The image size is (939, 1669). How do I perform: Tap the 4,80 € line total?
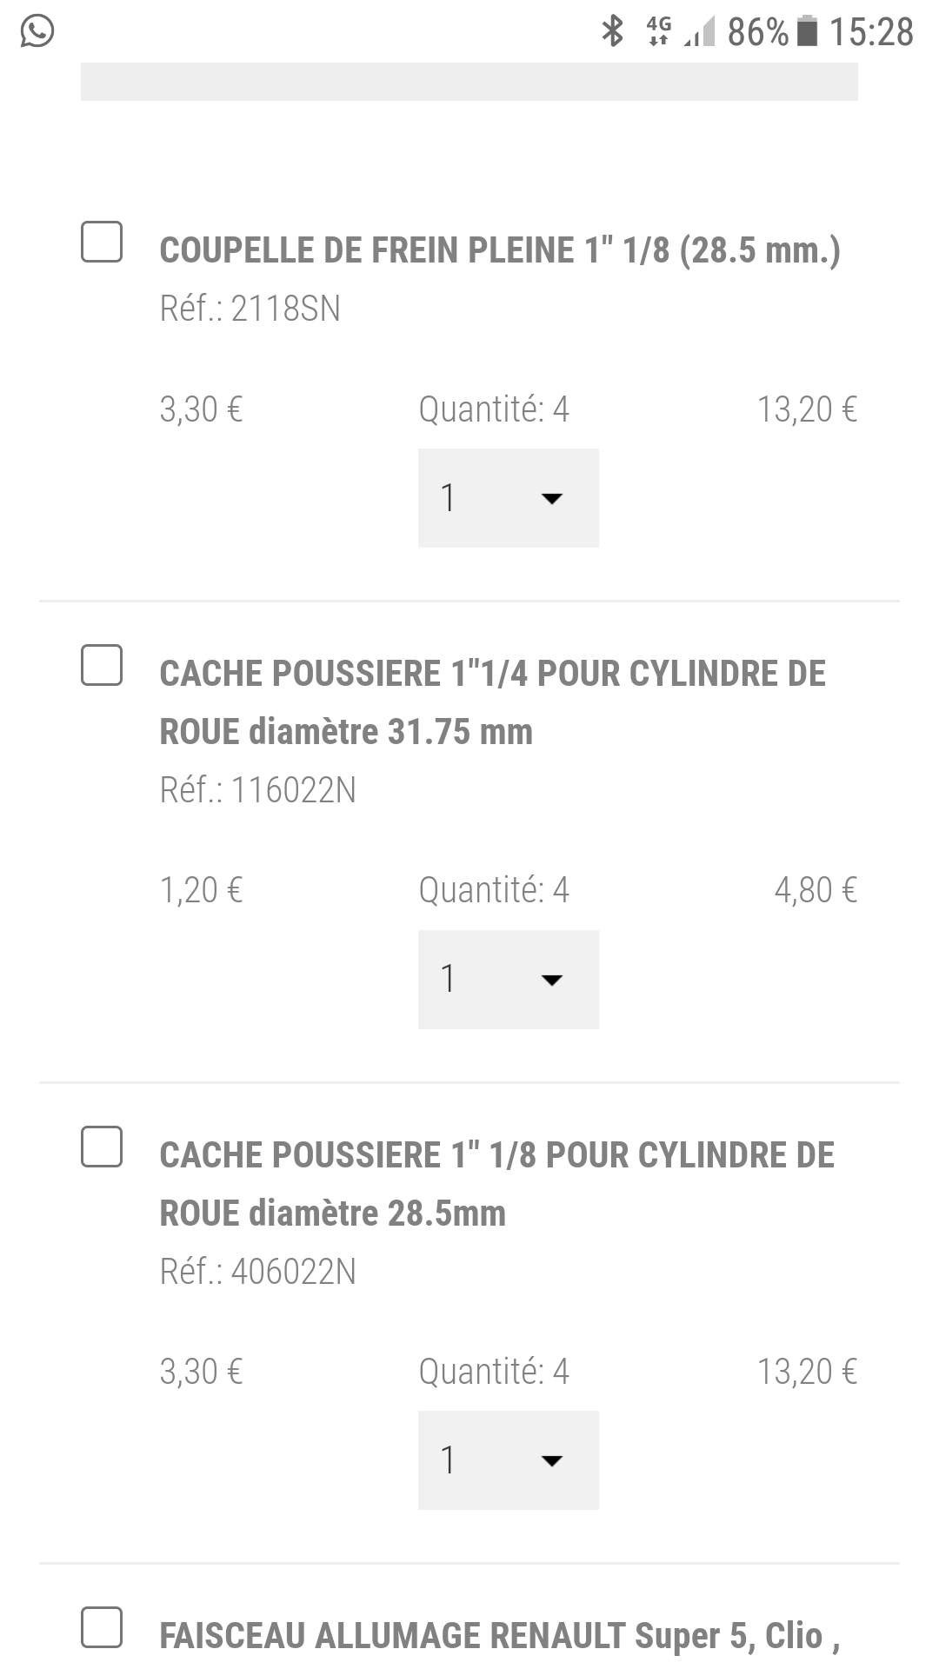point(816,890)
